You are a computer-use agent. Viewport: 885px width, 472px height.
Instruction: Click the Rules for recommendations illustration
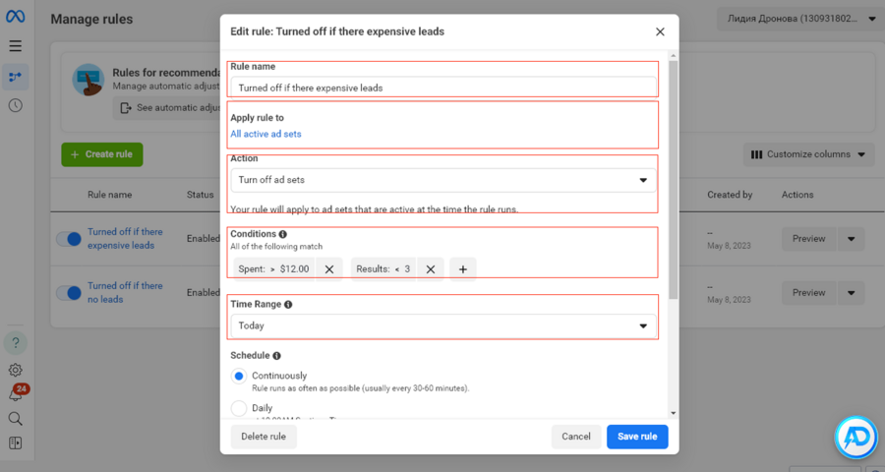pos(88,80)
